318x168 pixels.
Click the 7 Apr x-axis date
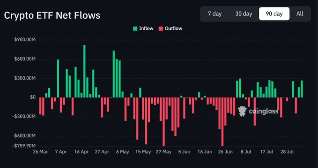point(61,152)
